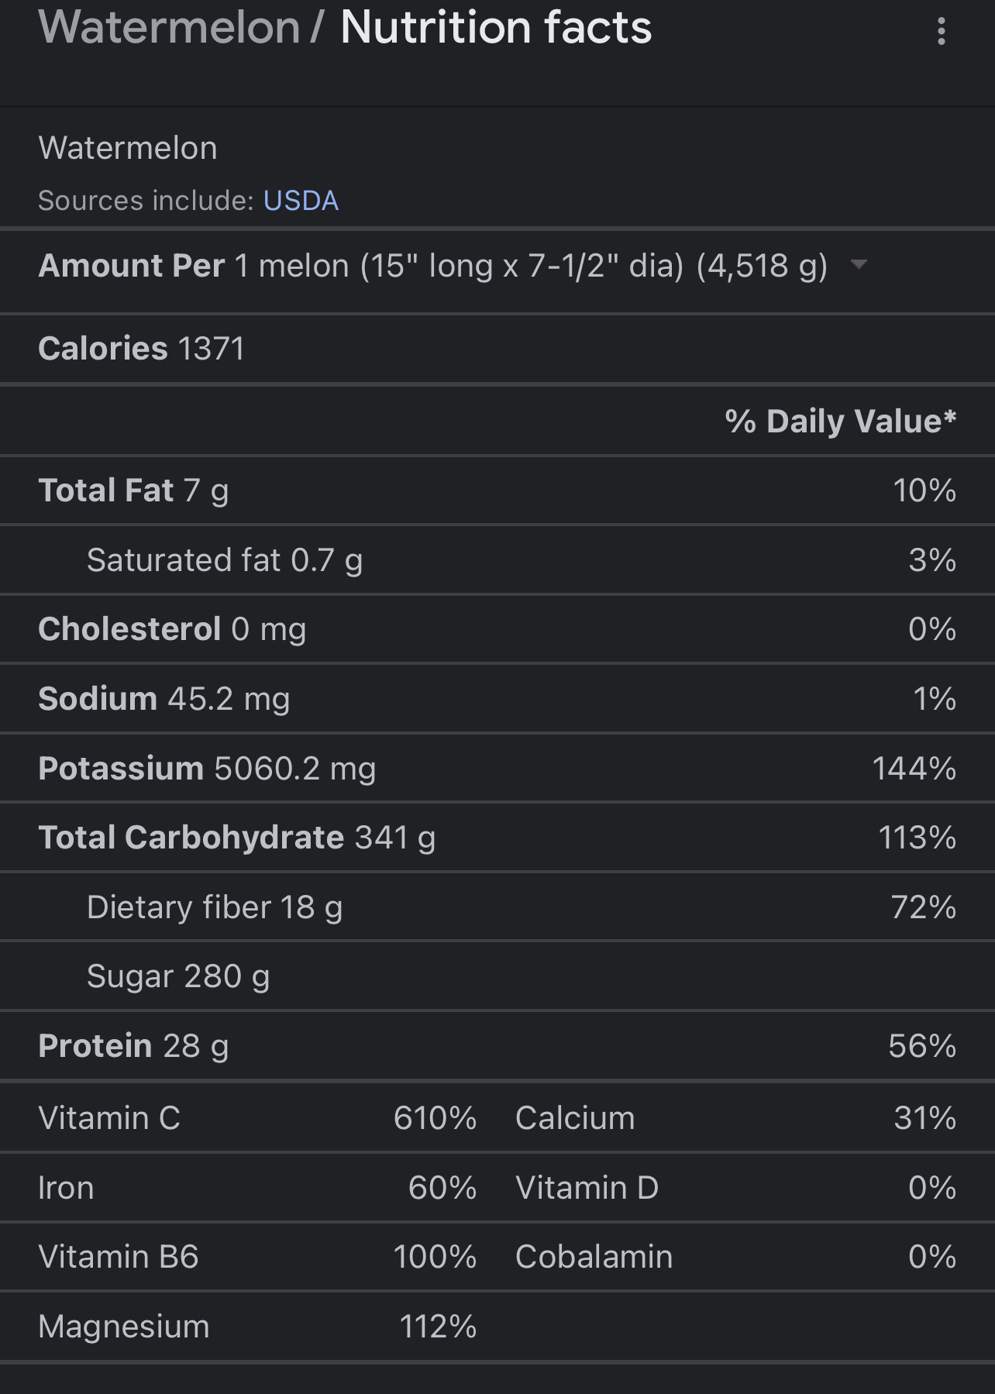Select the Cobalamin 0% entry
995x1394 pixels.
[x=735, y=1257]
